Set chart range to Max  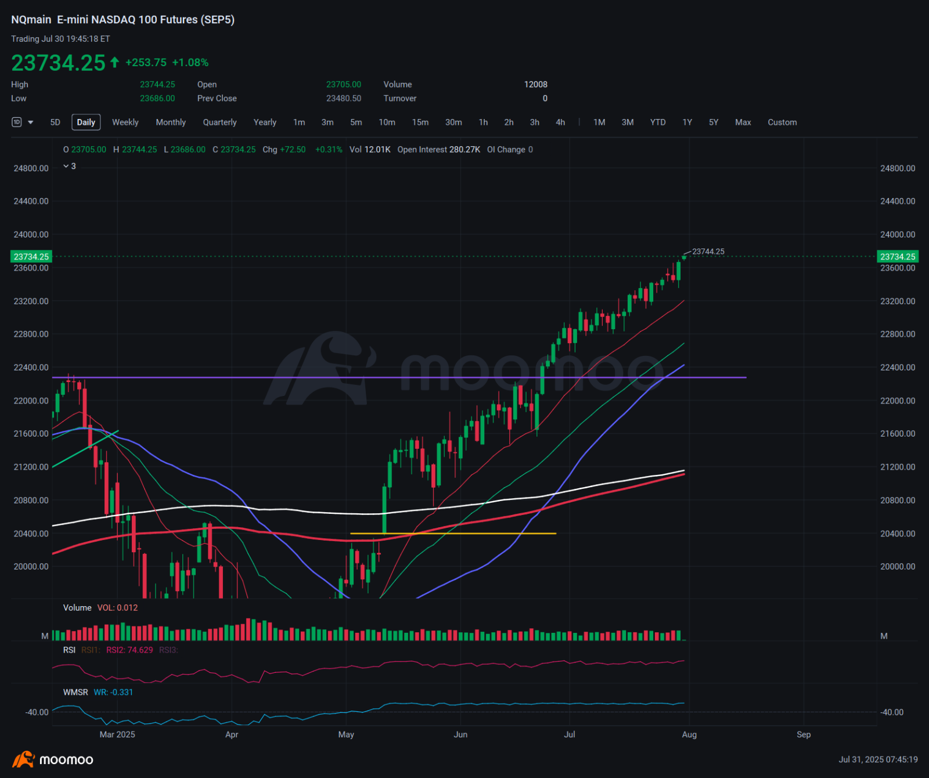(743, 122)
